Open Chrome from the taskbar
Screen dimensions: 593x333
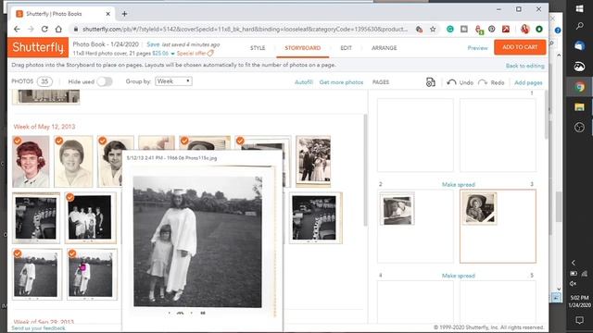pyautogui.click(x=579, y=87)
